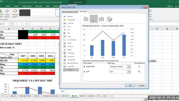Open Change Colors in the ribbon

coord(15,13)
